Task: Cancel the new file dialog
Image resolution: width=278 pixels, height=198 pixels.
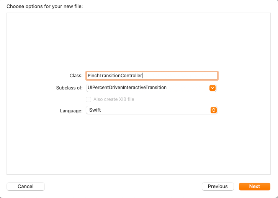Action: [26, 187]
